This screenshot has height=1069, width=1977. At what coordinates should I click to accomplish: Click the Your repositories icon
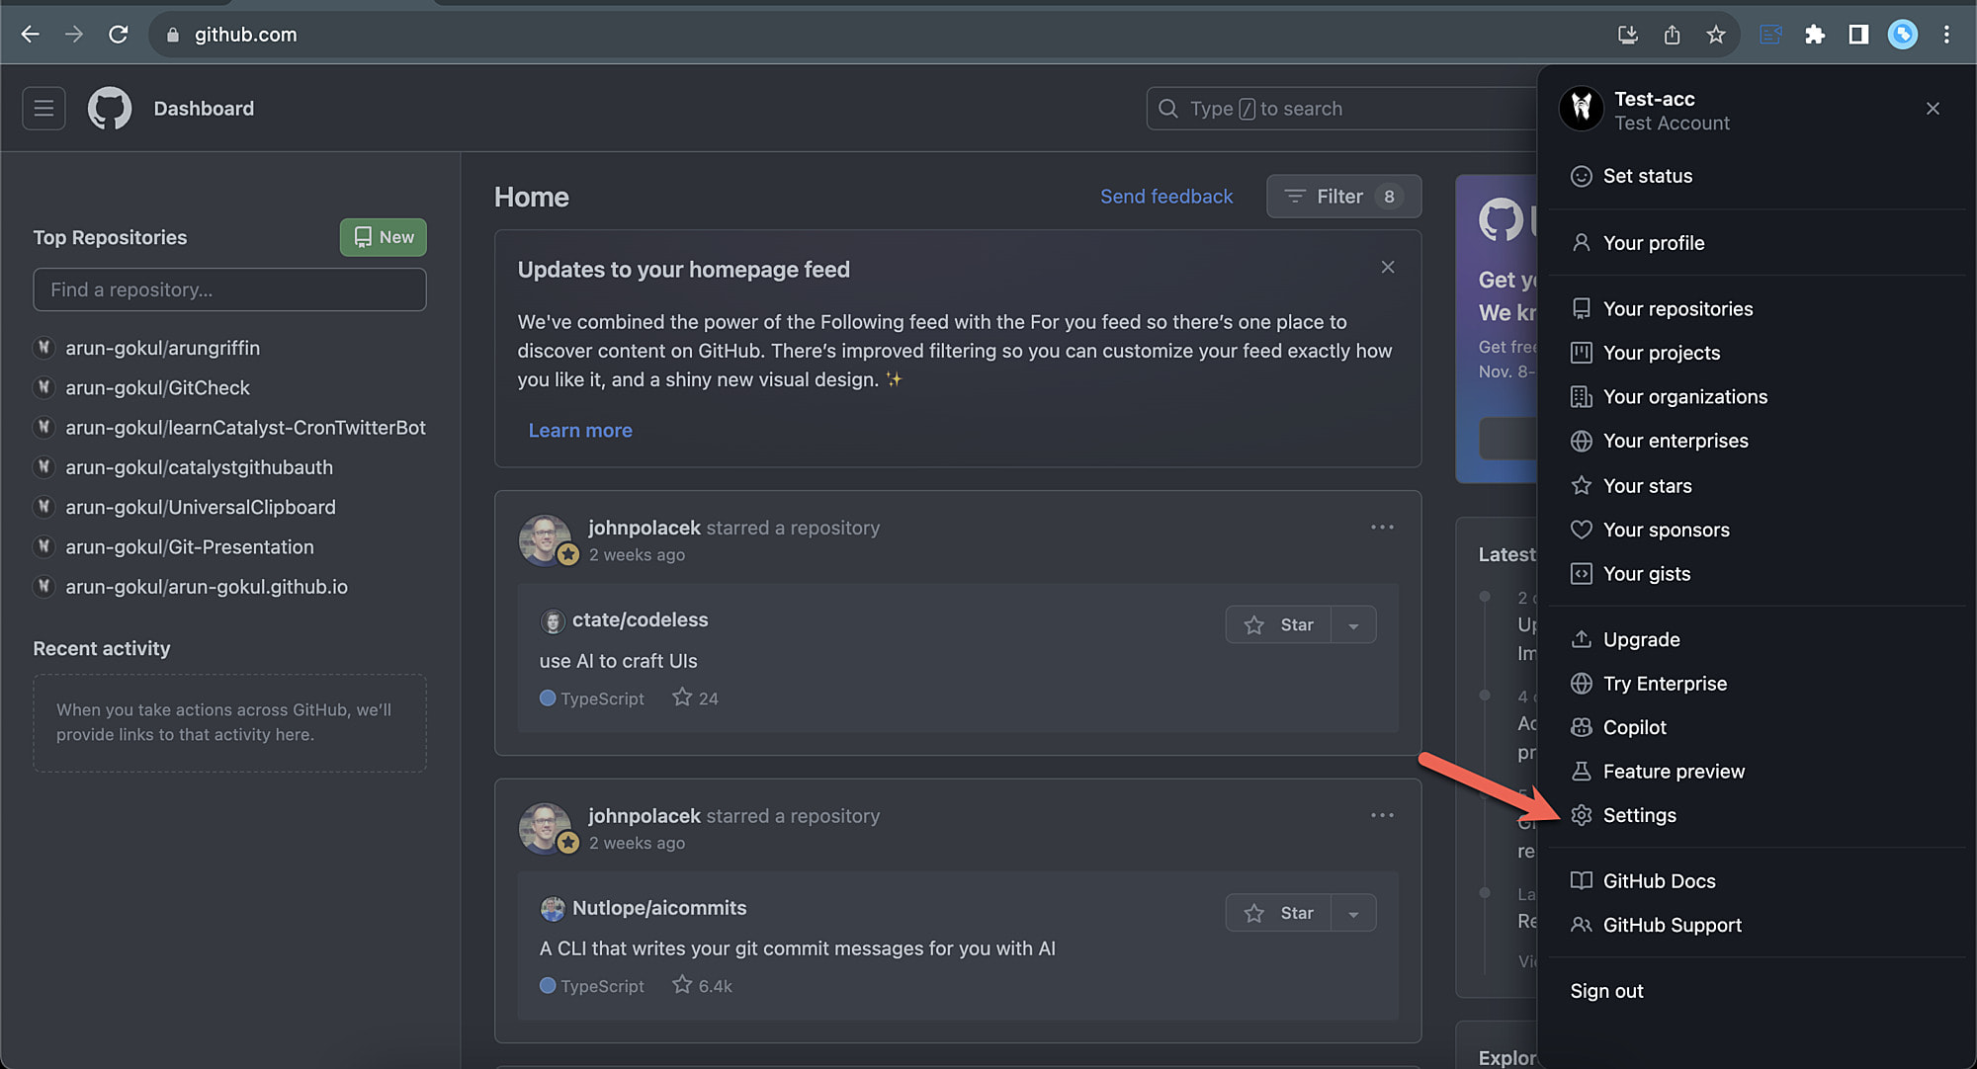pyautogui.click(x=1582, y=308)
